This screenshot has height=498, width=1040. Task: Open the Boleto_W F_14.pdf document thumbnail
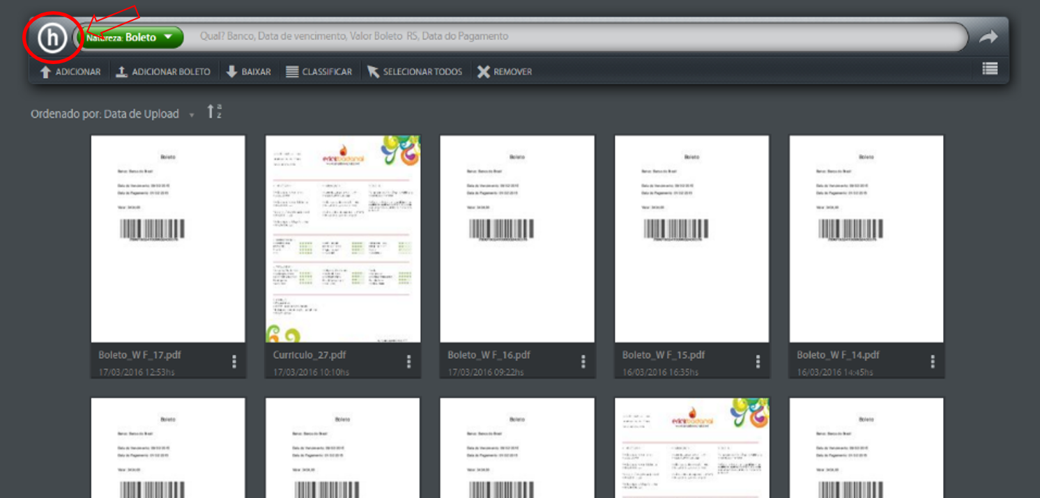(x=866, y=239)
